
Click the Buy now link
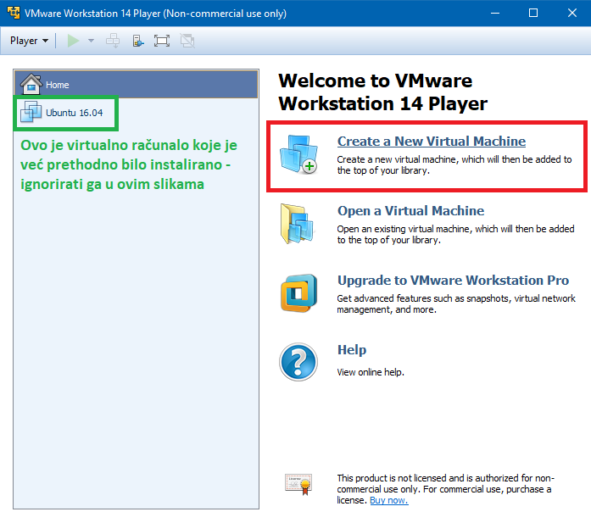[x=389, y=500]
